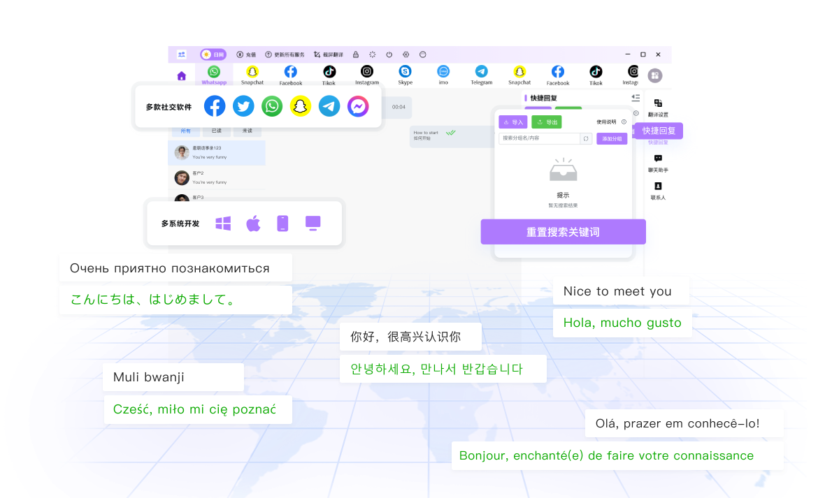Image resolution: width=839 pixels, height=498 pixels.
Task: Click the "Hola, mucho gusto" text box
Action: pos(622,323)
